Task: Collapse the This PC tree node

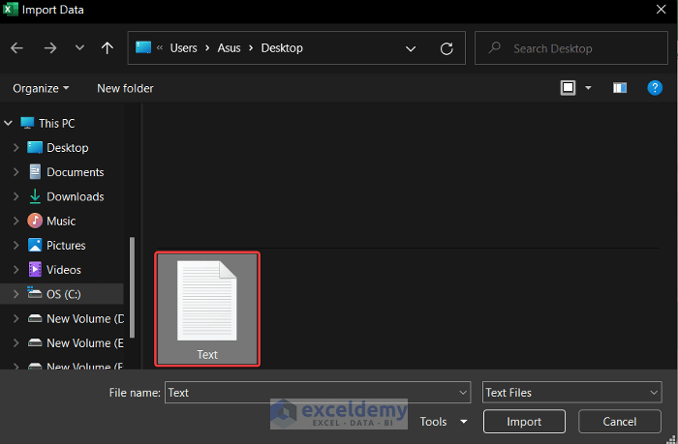Action: (8, 124)
